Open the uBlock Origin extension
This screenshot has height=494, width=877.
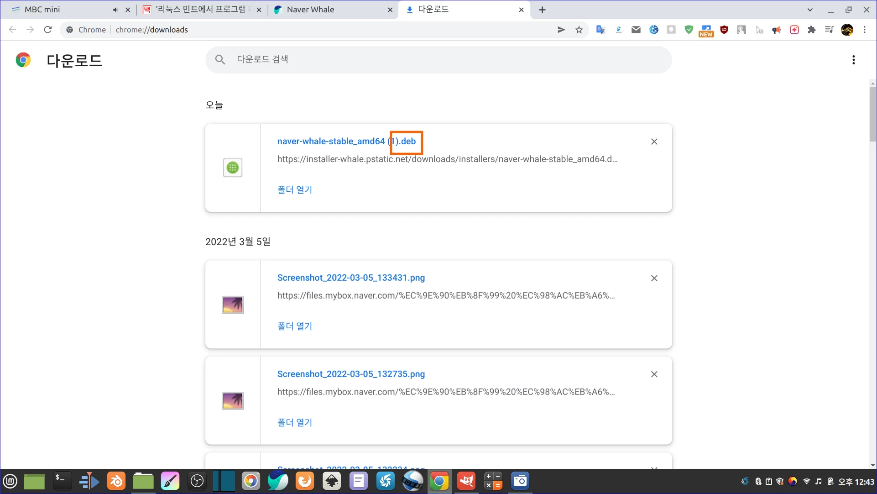click(x=724, y=30)
